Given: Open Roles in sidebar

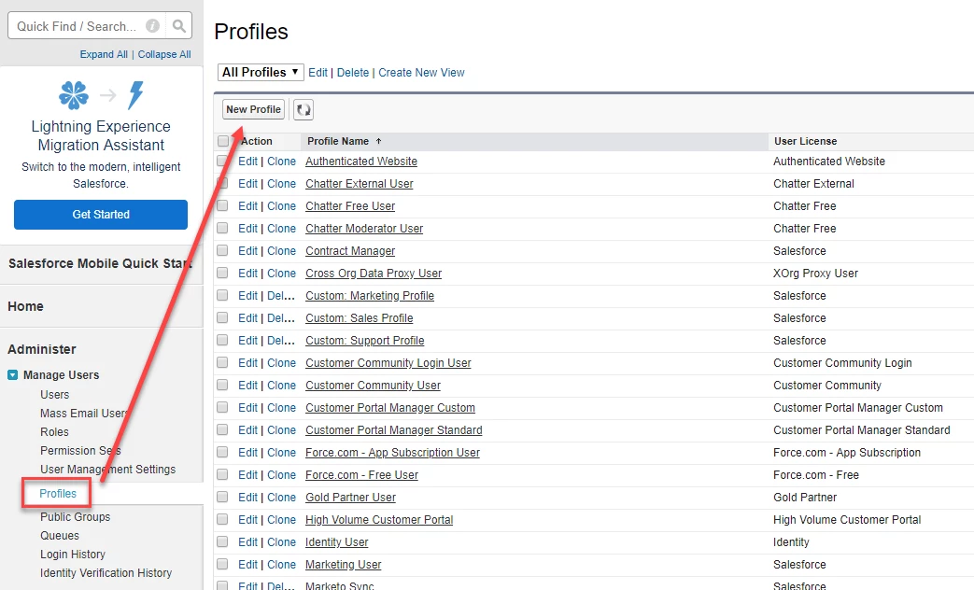Looking at the screenshot, I should pos(55,432).
